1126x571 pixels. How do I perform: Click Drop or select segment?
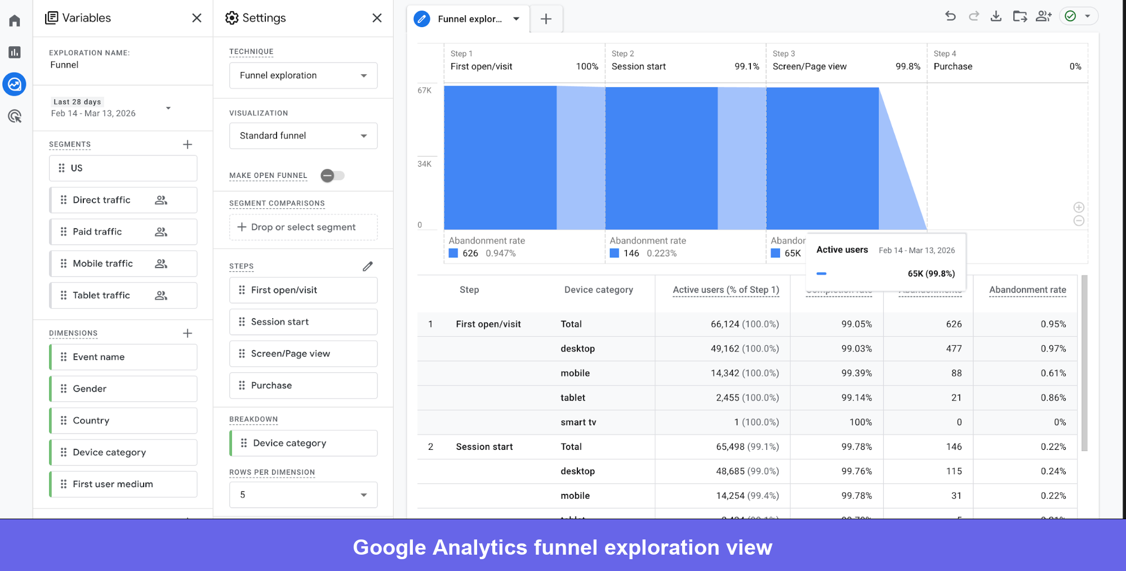tap(303, 227)
